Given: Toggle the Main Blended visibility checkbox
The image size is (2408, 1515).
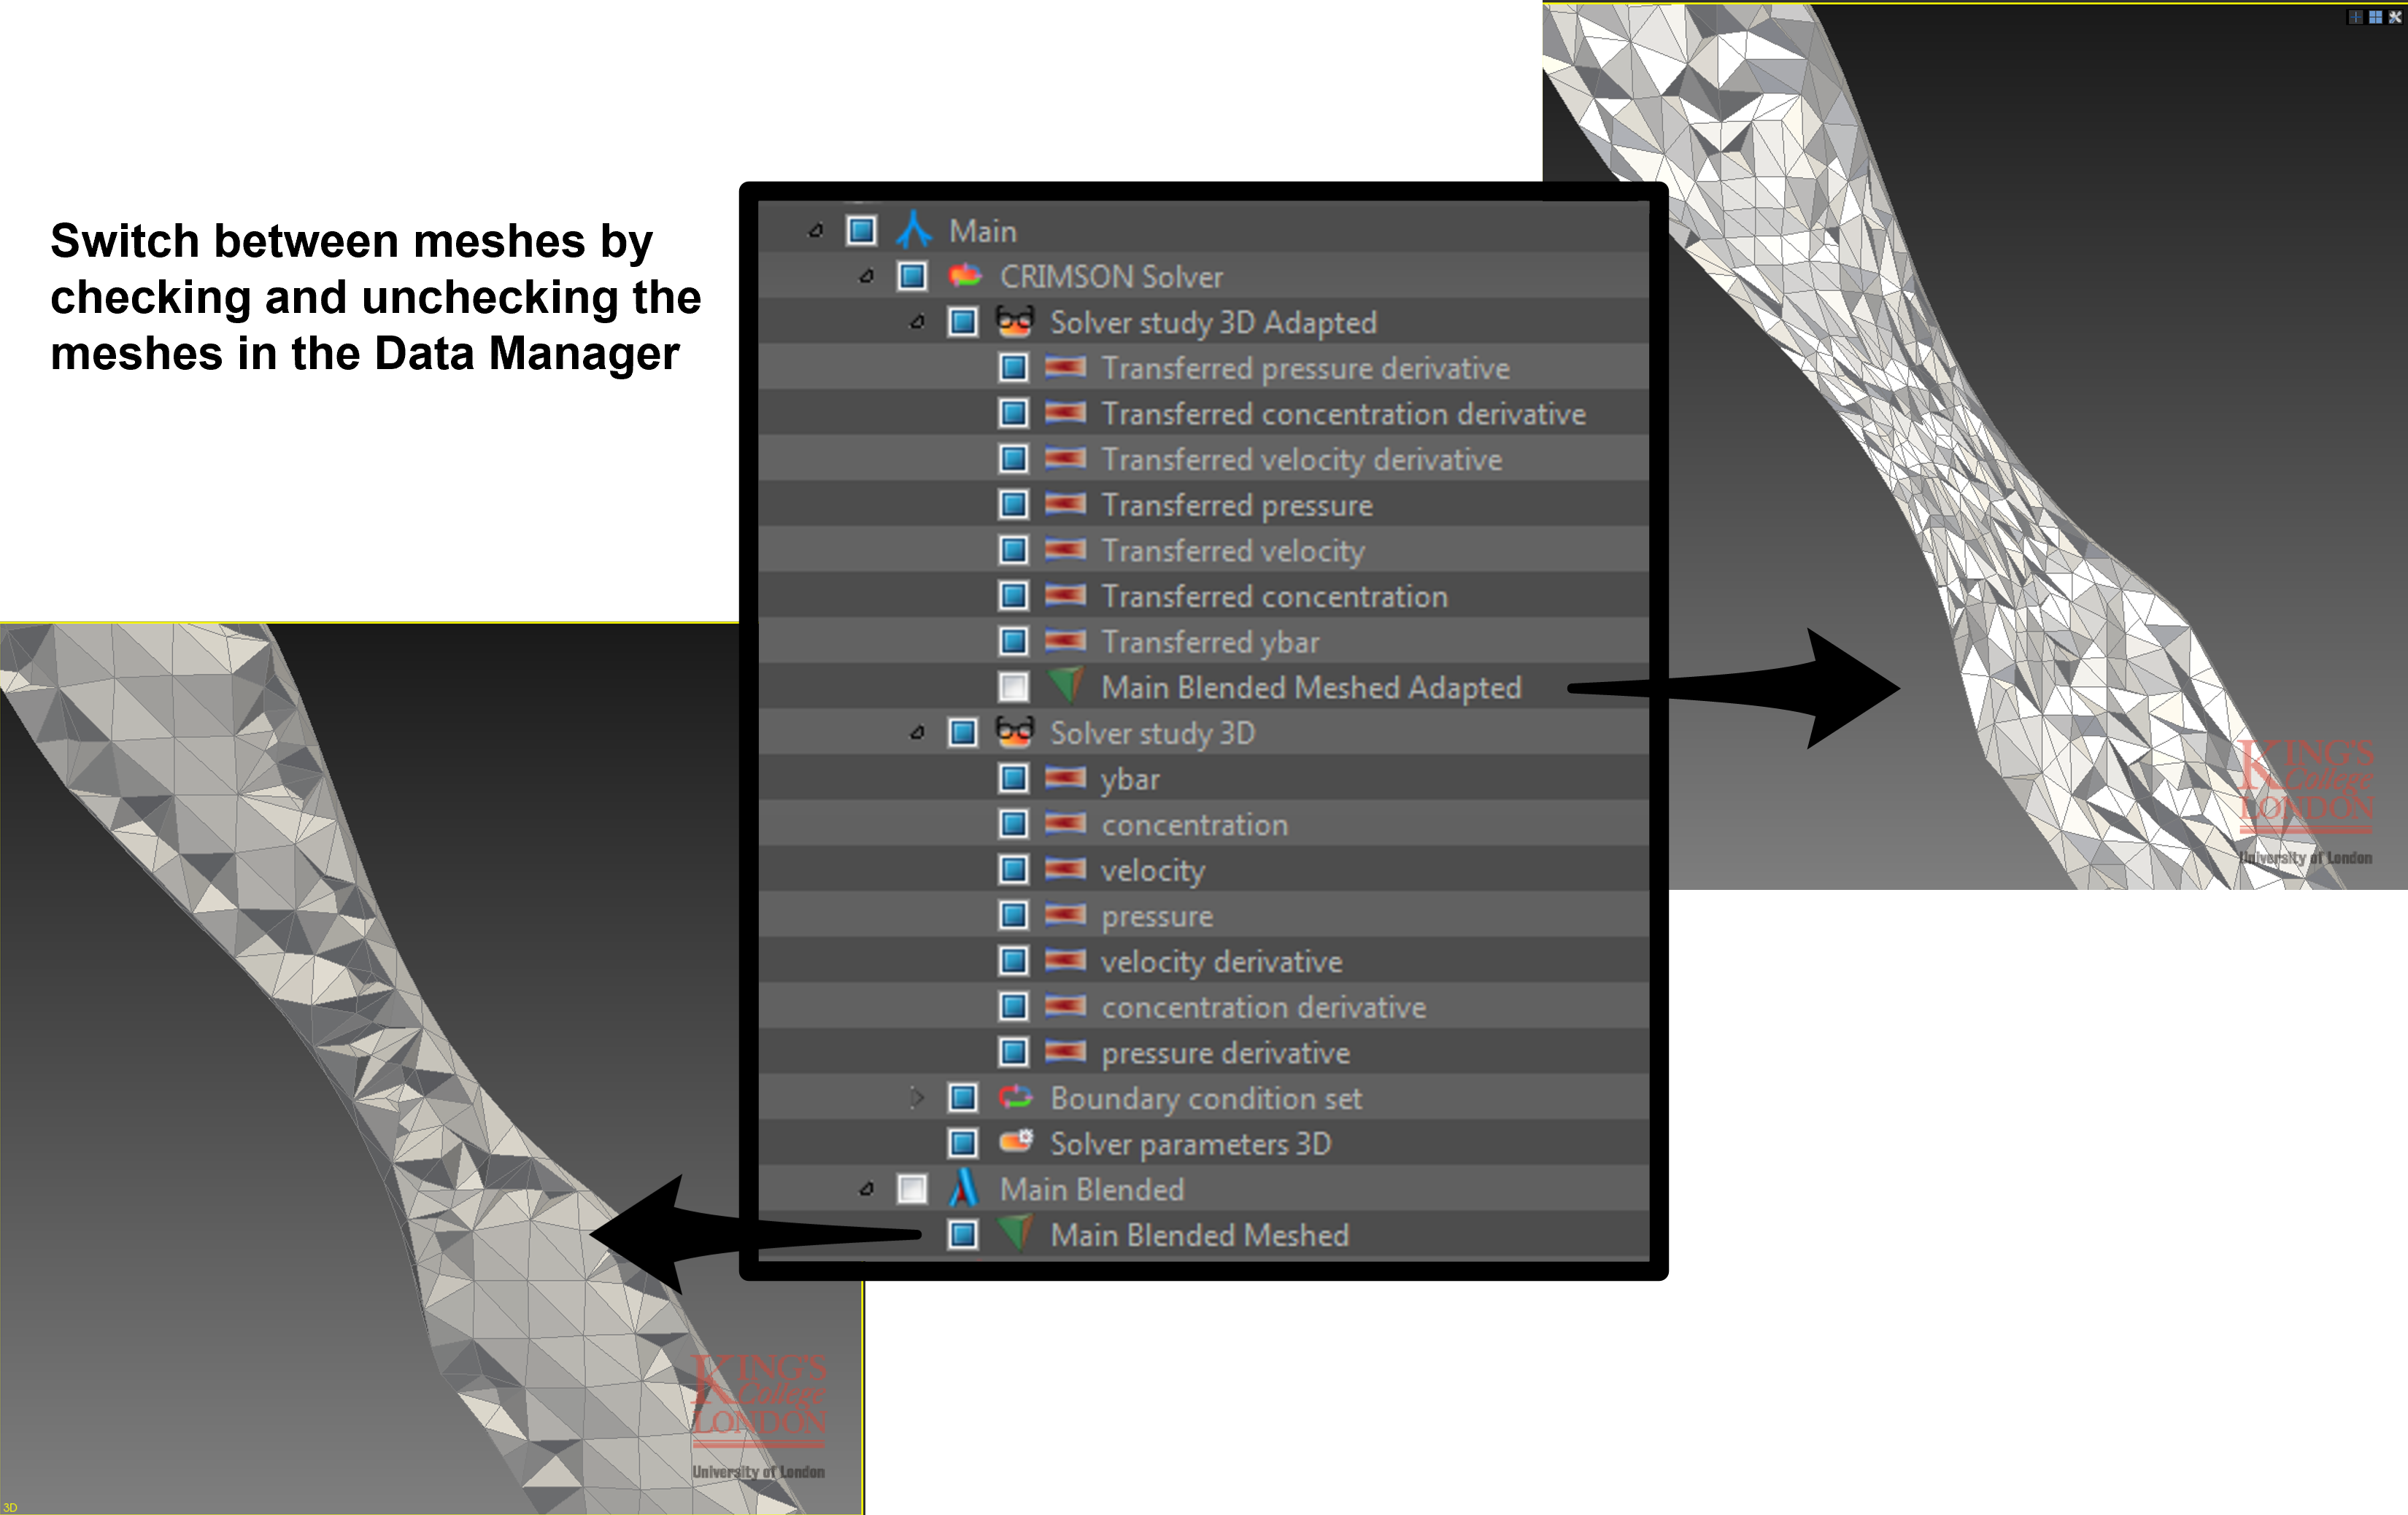Looking at the screenshot, I should tap(912, 1188).
